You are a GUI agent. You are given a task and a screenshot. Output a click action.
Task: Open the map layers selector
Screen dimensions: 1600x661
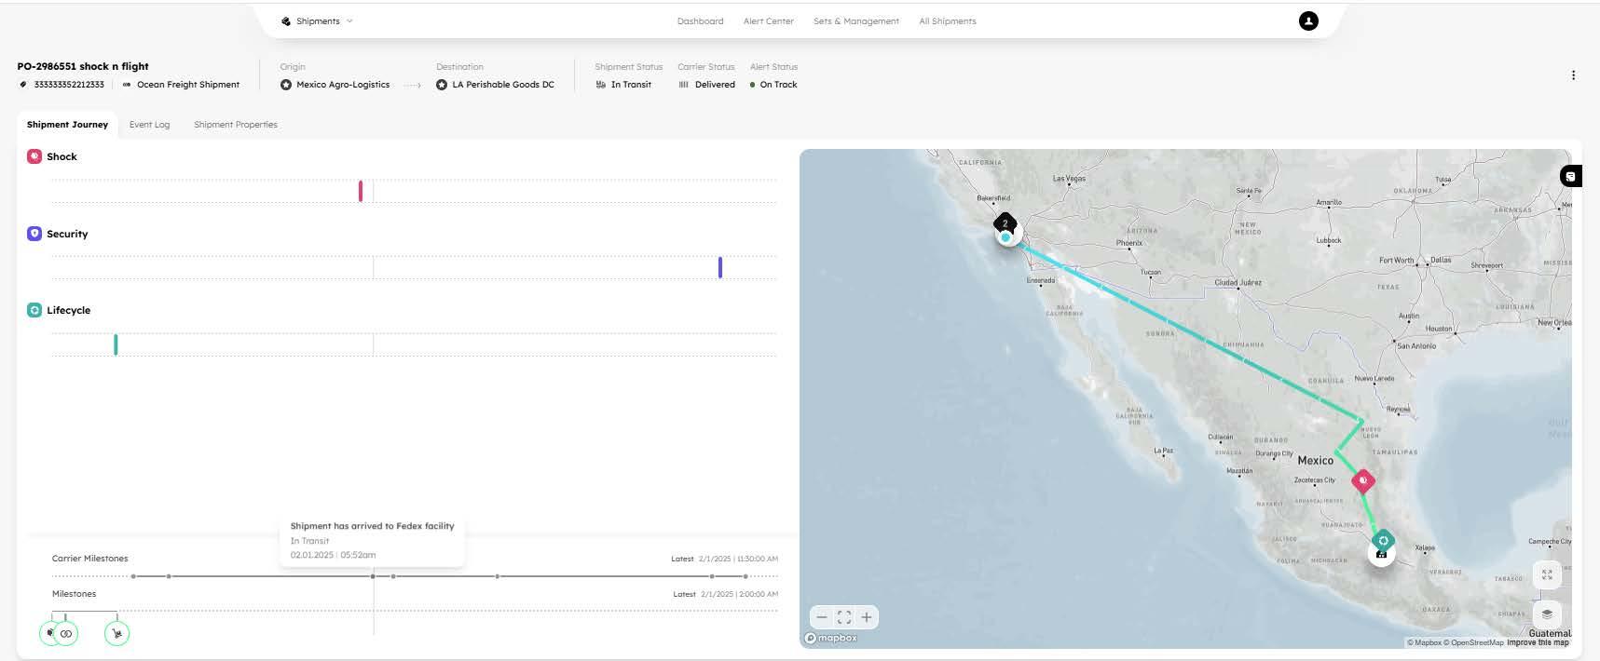1547,614
